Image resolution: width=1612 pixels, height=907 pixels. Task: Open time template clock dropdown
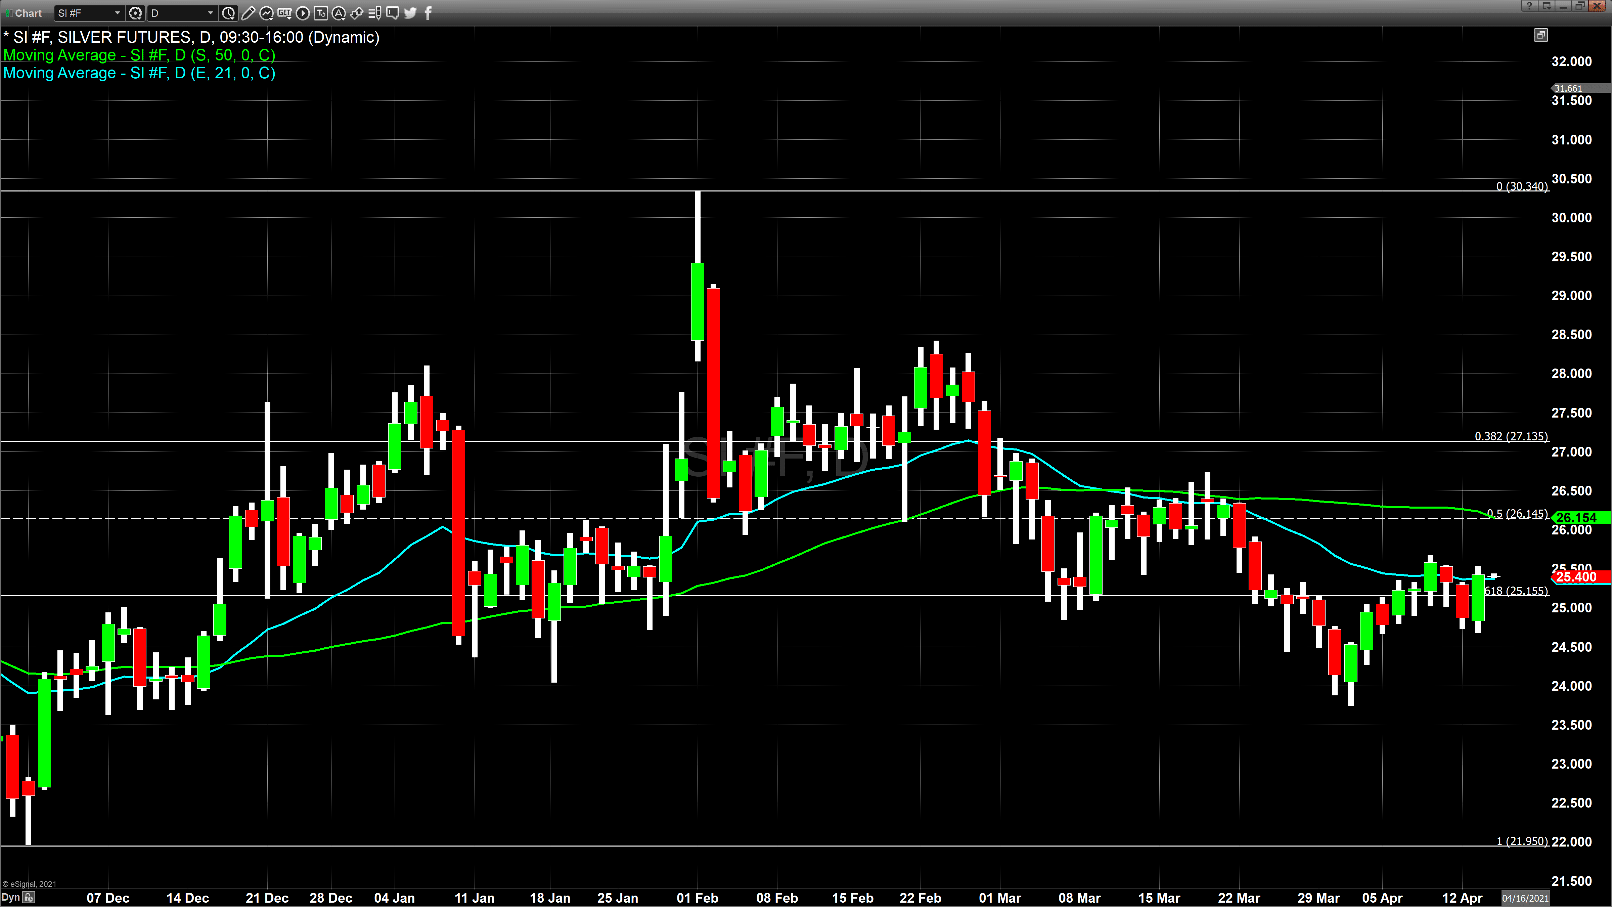coord(228,12)
